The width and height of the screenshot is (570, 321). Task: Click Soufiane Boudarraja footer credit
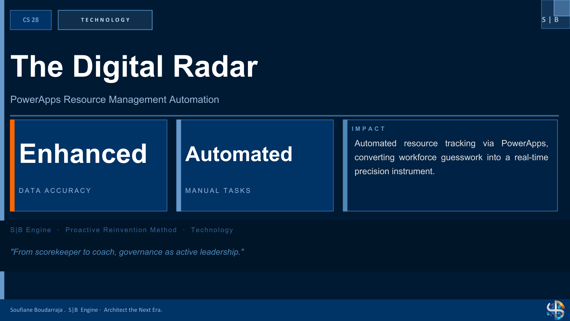coord(36,310)
